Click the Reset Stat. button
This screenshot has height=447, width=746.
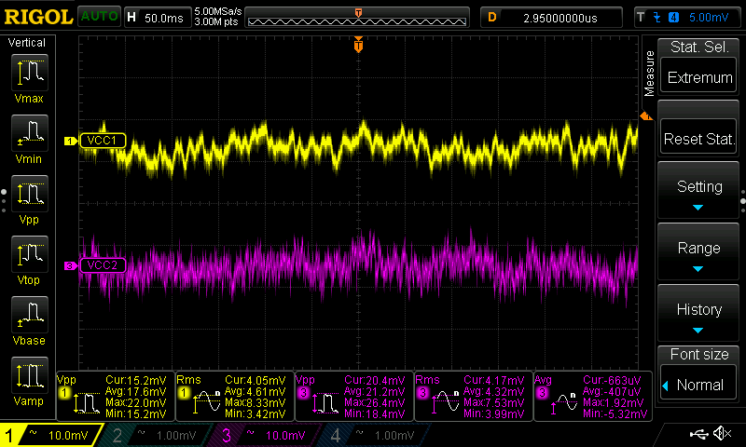[698, 138]
